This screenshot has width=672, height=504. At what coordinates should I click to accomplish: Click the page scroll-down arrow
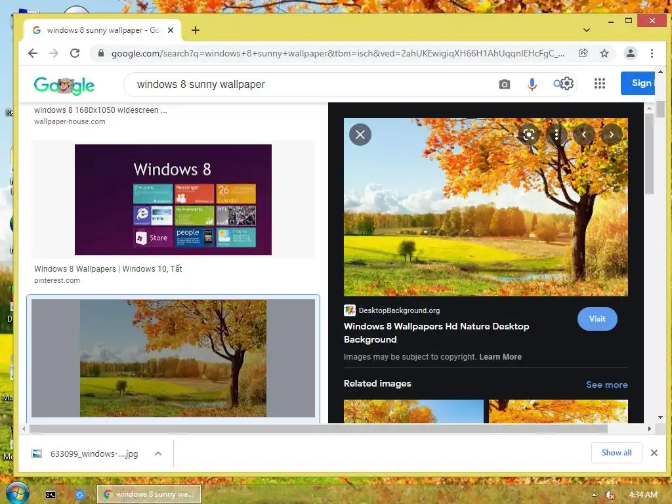click(660, 417)
